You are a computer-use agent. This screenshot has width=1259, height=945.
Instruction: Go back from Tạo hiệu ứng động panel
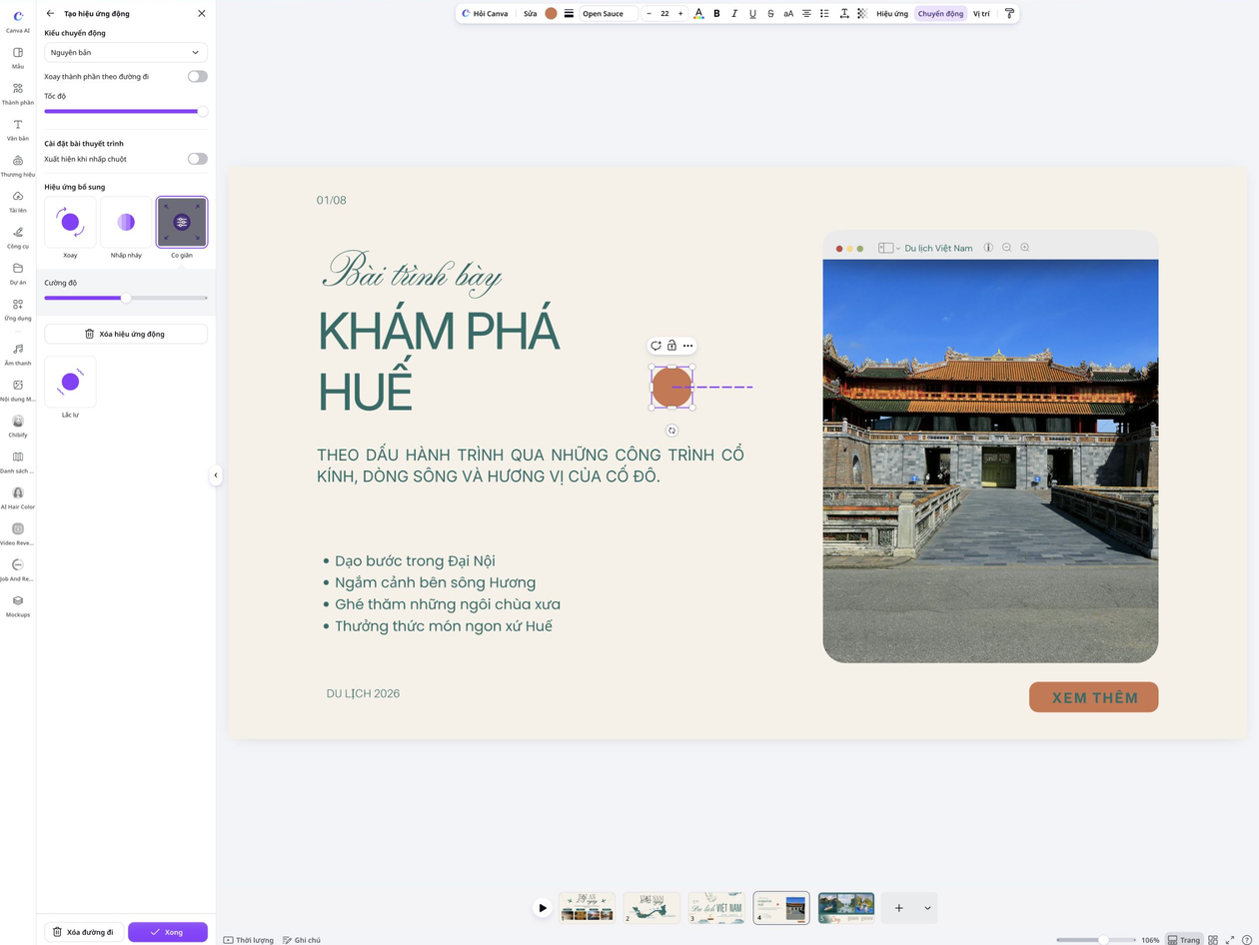point(51,13)
